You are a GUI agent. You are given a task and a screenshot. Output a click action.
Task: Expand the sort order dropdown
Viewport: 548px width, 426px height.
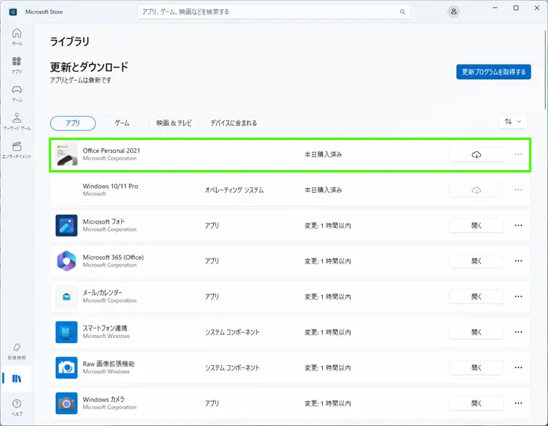click(x=513, y=122)
